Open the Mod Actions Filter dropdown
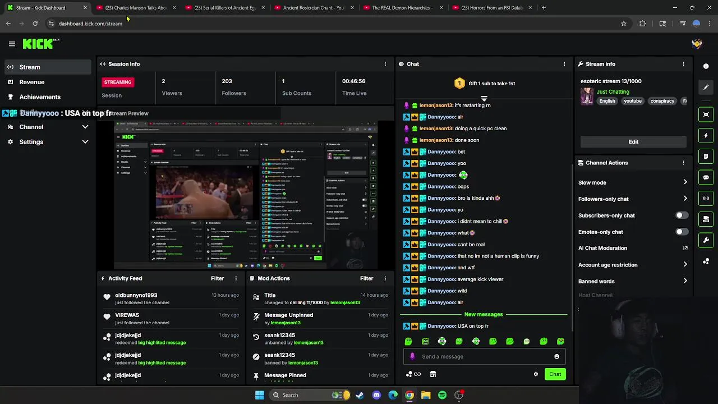718x404 pixels. point(366,278)
